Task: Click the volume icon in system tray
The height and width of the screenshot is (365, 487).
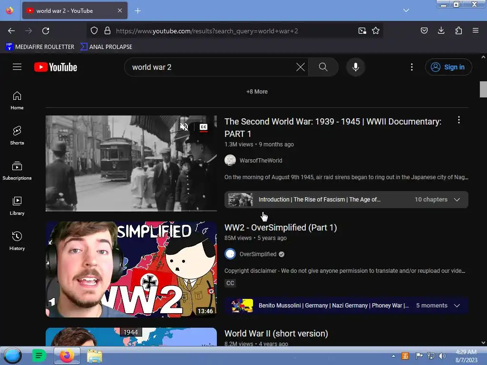Action: coord(442,356)
